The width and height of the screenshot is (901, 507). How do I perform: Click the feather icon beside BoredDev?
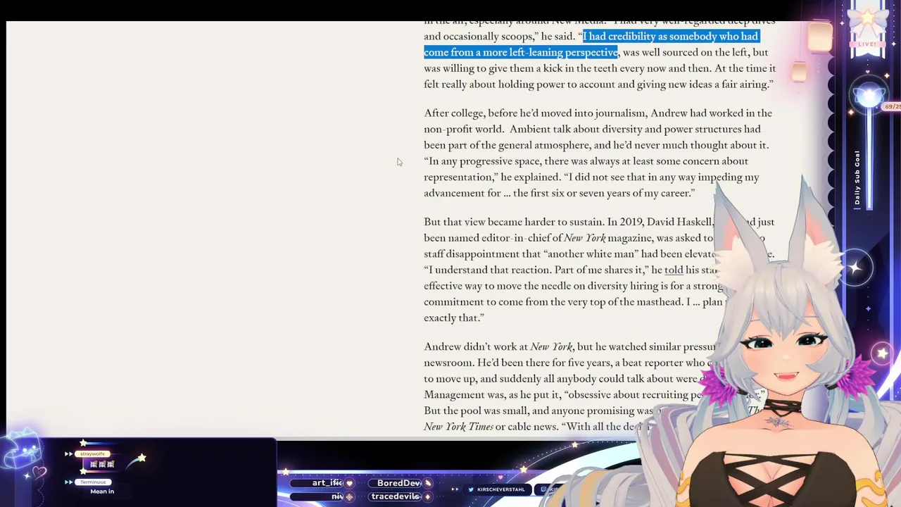[427, 484]
